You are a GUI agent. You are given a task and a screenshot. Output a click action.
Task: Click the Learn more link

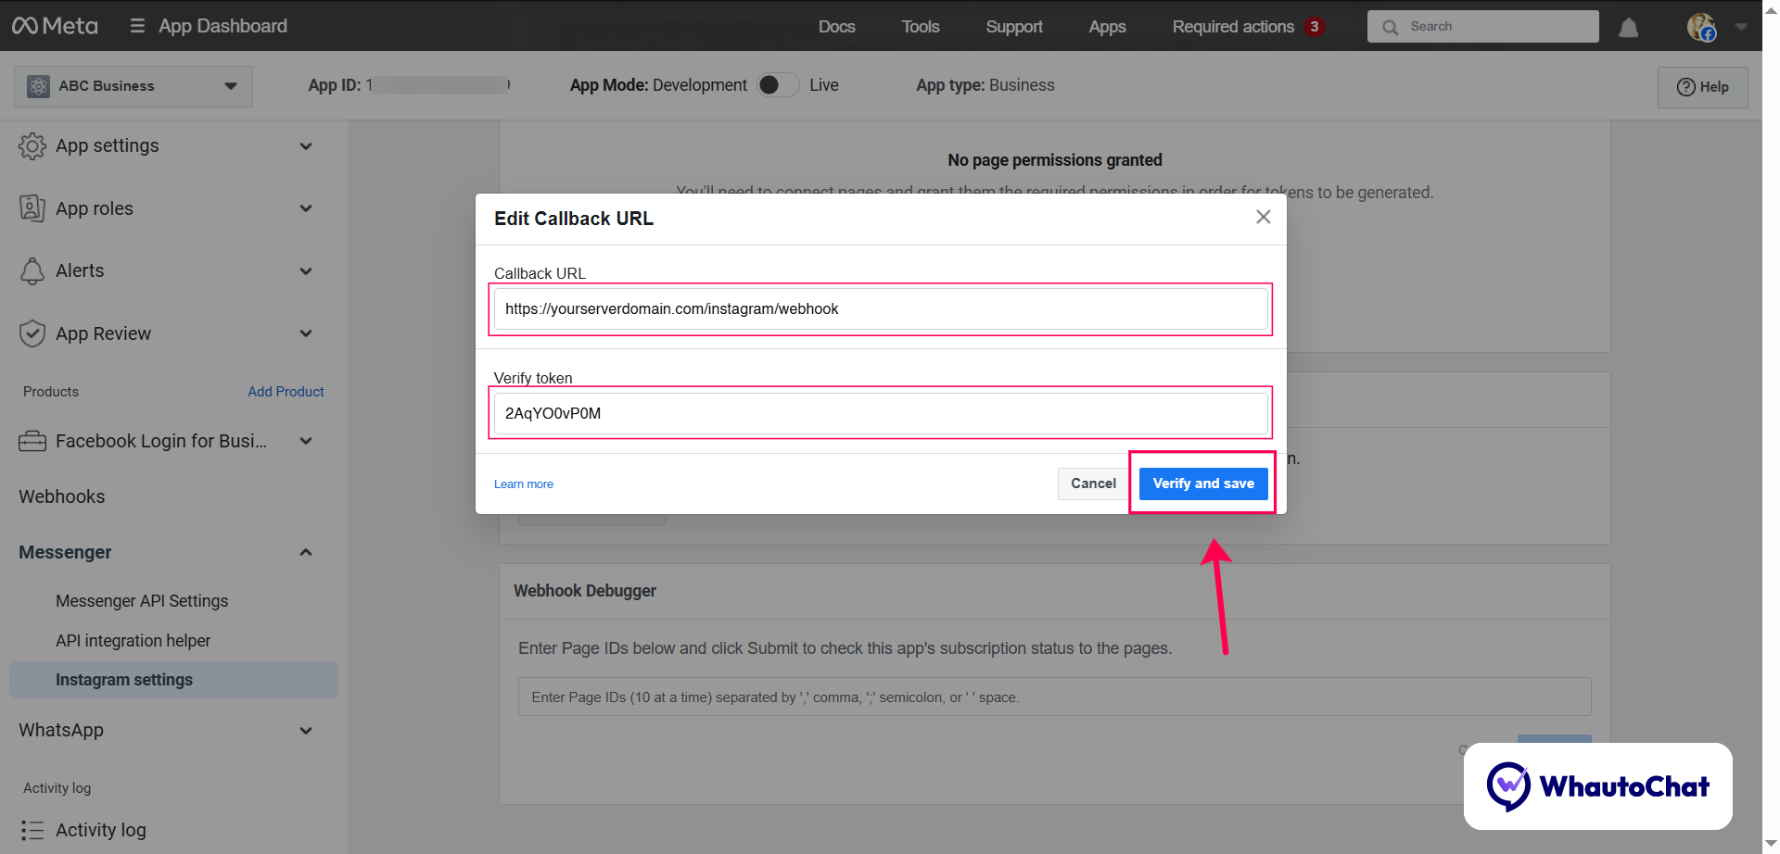(523, 484)
